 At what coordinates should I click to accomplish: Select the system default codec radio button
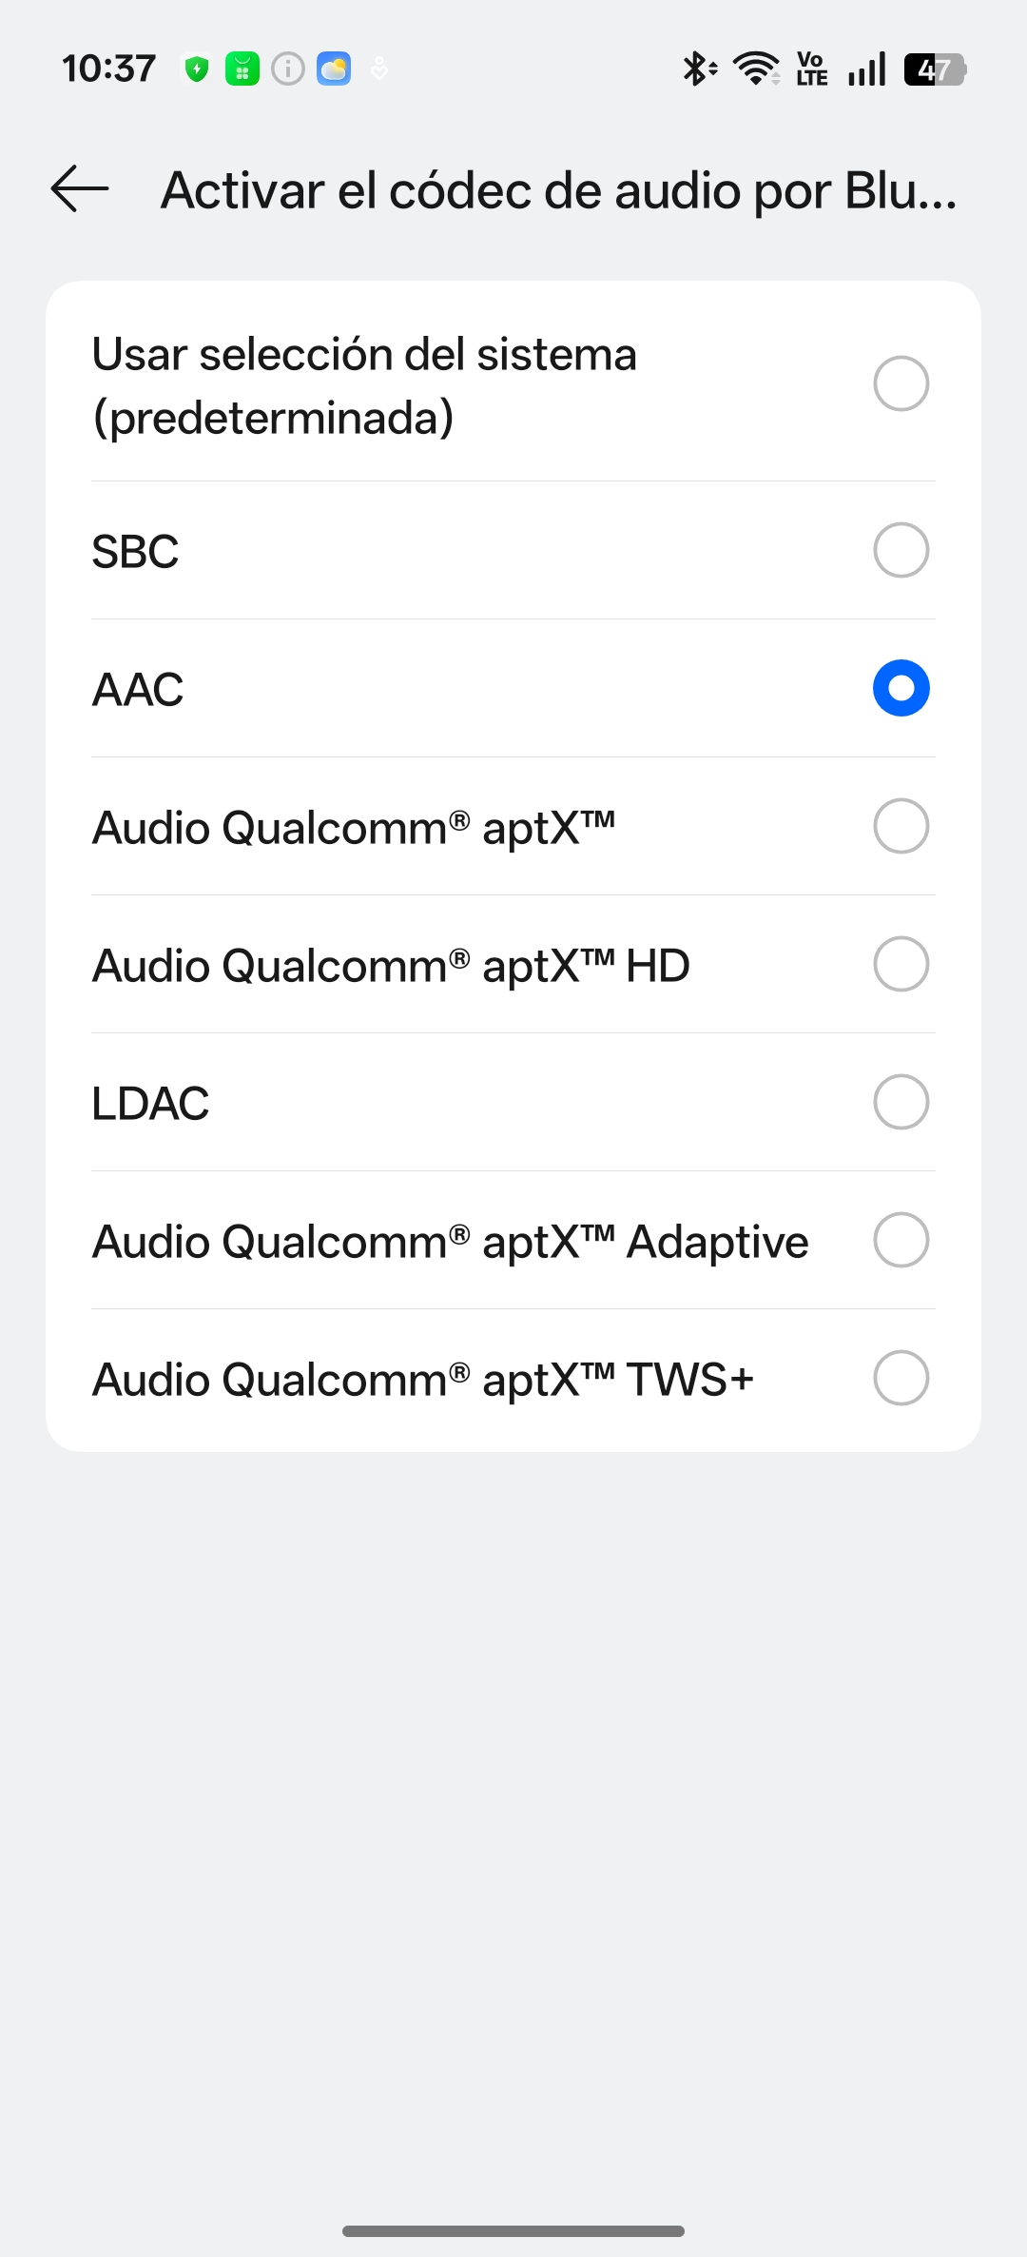901,383
